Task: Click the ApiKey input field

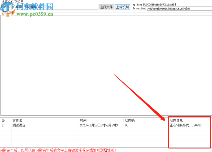Action: tap(177, 5)
